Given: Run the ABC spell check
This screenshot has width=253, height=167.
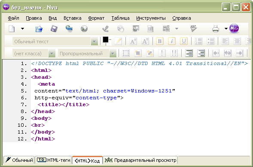Looking at the screenshot, I should coord(193,29).
